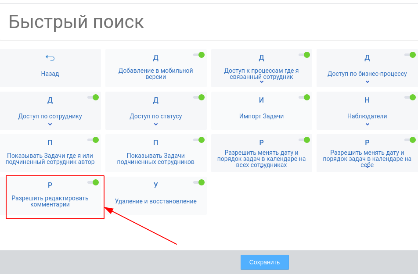Toggle Показывать Задачи где я автор switch
Screen dimensions: 418x274
point(93,140)
